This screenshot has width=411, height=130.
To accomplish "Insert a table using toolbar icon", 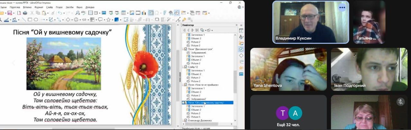I will [124, 13].
